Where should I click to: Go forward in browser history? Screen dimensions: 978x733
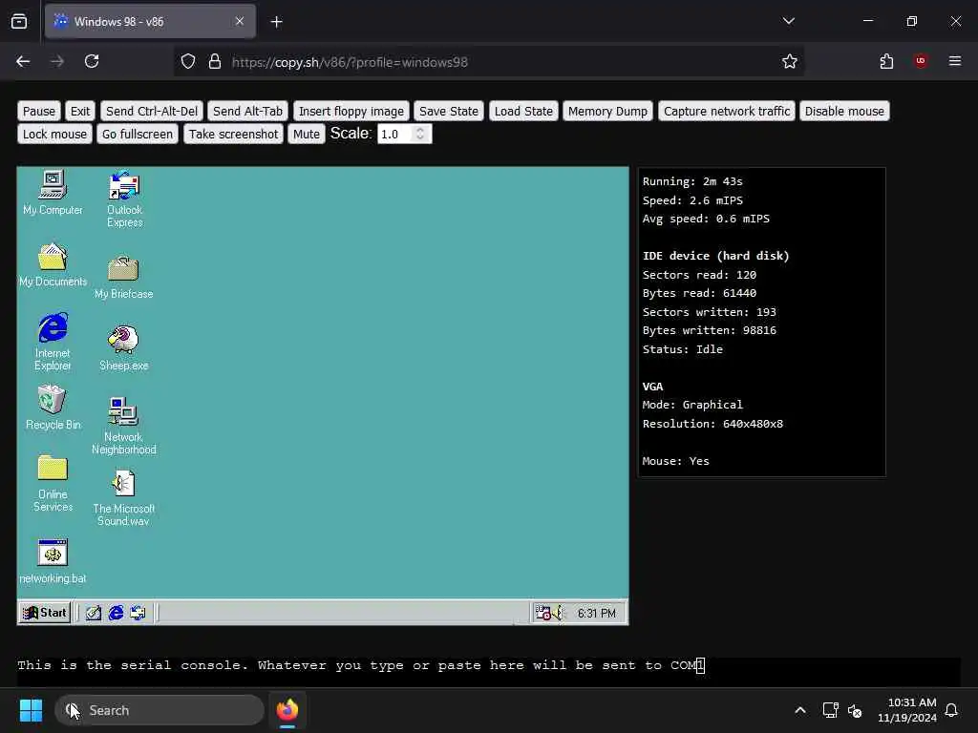coord(57,61)
